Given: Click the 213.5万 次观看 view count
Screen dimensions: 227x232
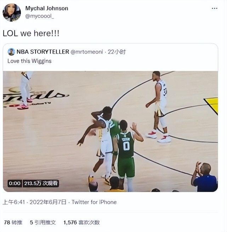Looking at the screenshot, I should click(41, 183).
